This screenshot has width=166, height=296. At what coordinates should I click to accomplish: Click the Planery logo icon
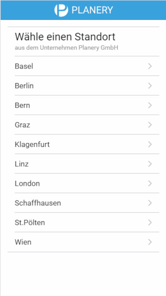[61, 10]
